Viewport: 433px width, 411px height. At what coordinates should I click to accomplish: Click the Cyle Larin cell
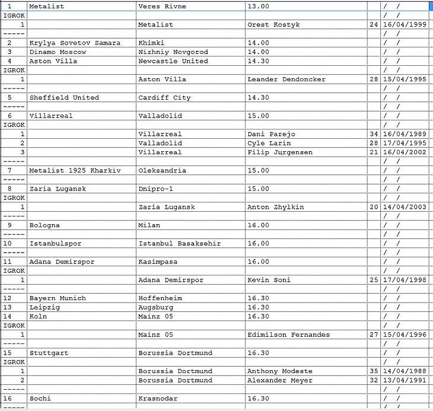[306, 143]
